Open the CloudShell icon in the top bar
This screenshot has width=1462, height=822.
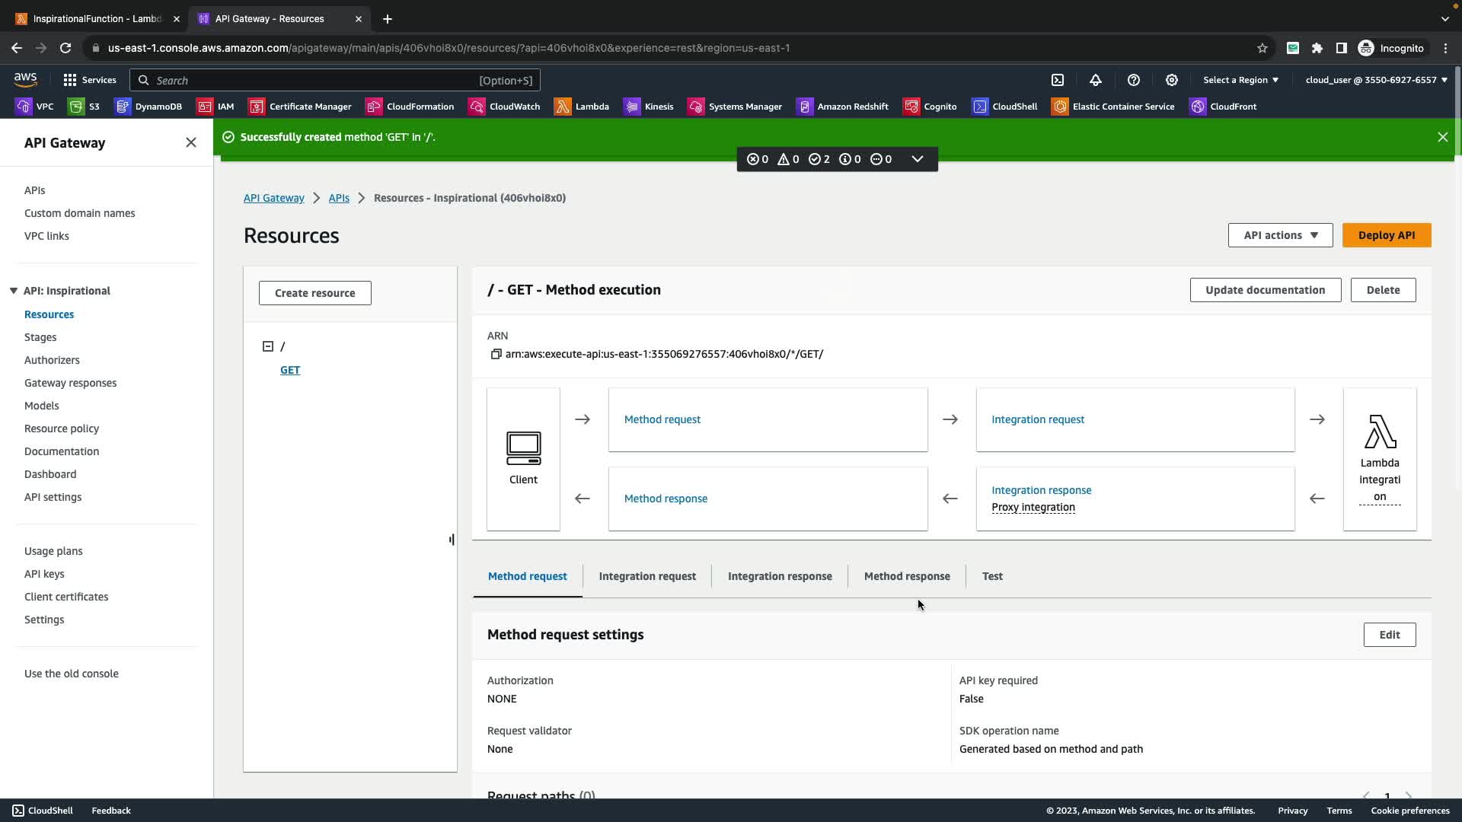(1058, 80)
